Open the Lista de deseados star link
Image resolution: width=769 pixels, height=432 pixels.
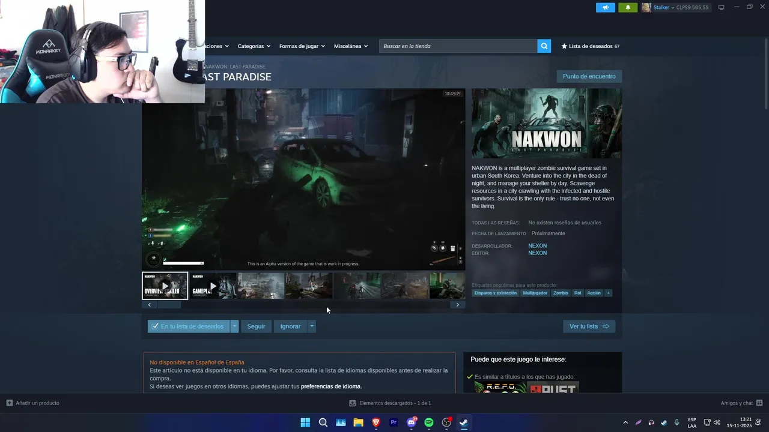click(590, 46)
